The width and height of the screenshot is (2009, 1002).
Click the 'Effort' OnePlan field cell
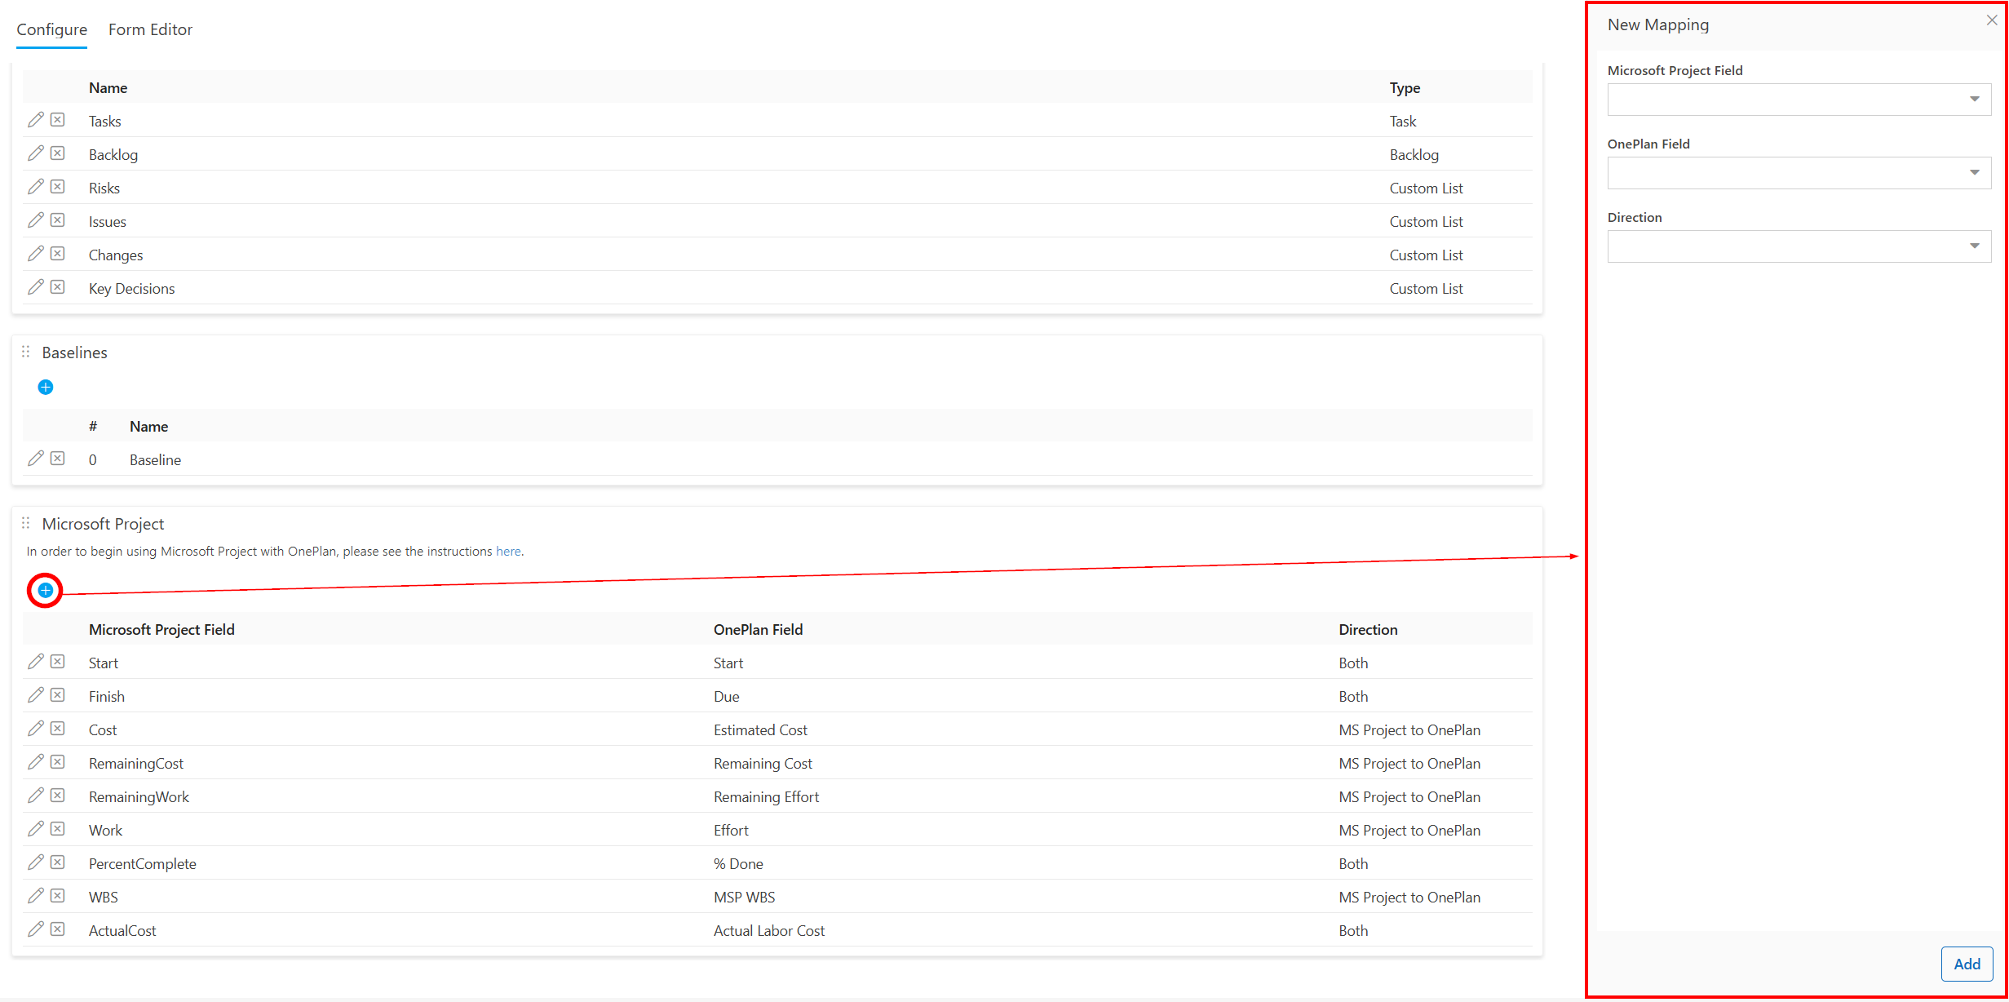click(x=731, y=831)
